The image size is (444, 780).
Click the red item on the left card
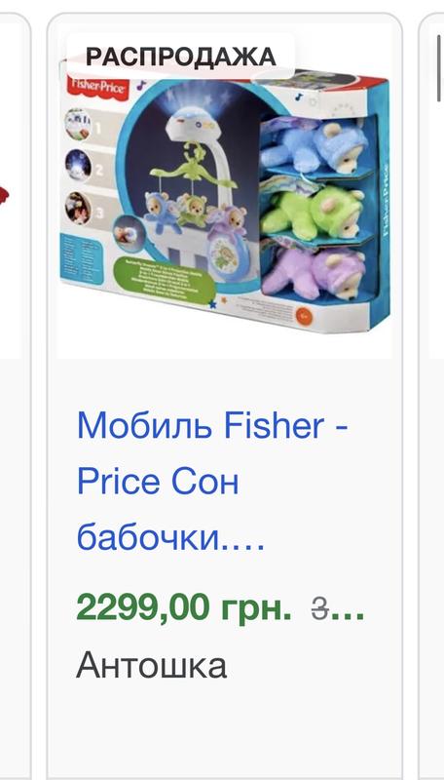[x=4, y=195]
